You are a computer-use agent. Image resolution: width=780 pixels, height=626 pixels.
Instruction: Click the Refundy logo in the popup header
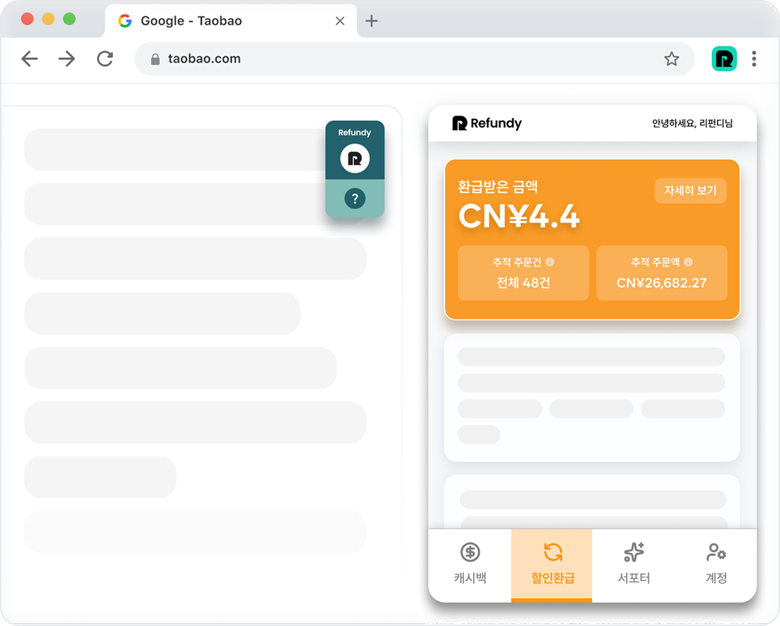coord(487,123)
